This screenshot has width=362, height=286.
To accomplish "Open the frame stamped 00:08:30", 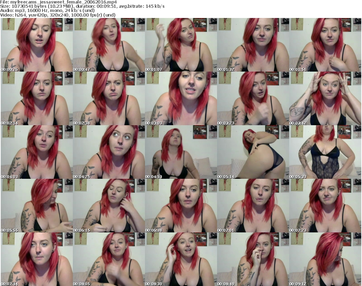I will click(x=181, y=259).
